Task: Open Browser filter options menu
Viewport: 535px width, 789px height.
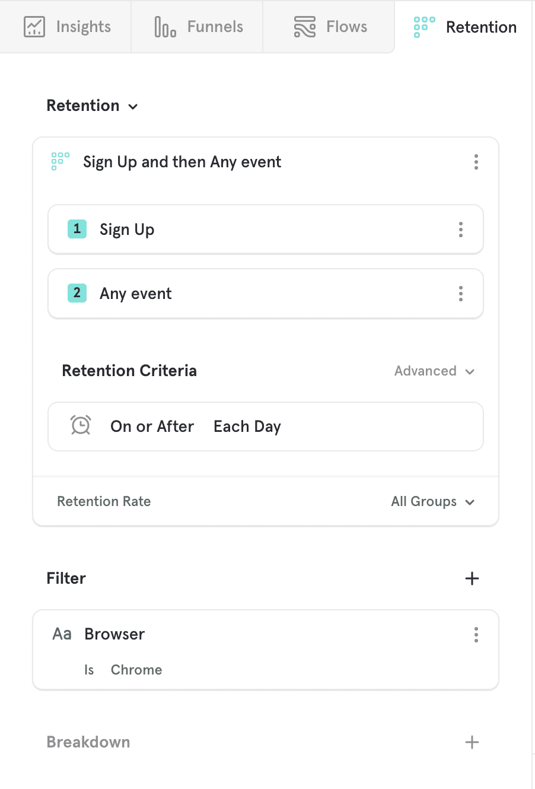Action: click(476, 635)
